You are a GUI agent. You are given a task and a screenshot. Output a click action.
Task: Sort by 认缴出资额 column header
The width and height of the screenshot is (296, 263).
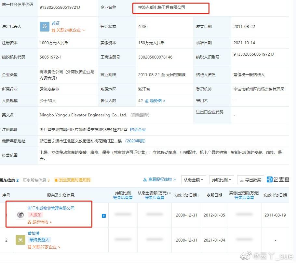click(154, 193)
